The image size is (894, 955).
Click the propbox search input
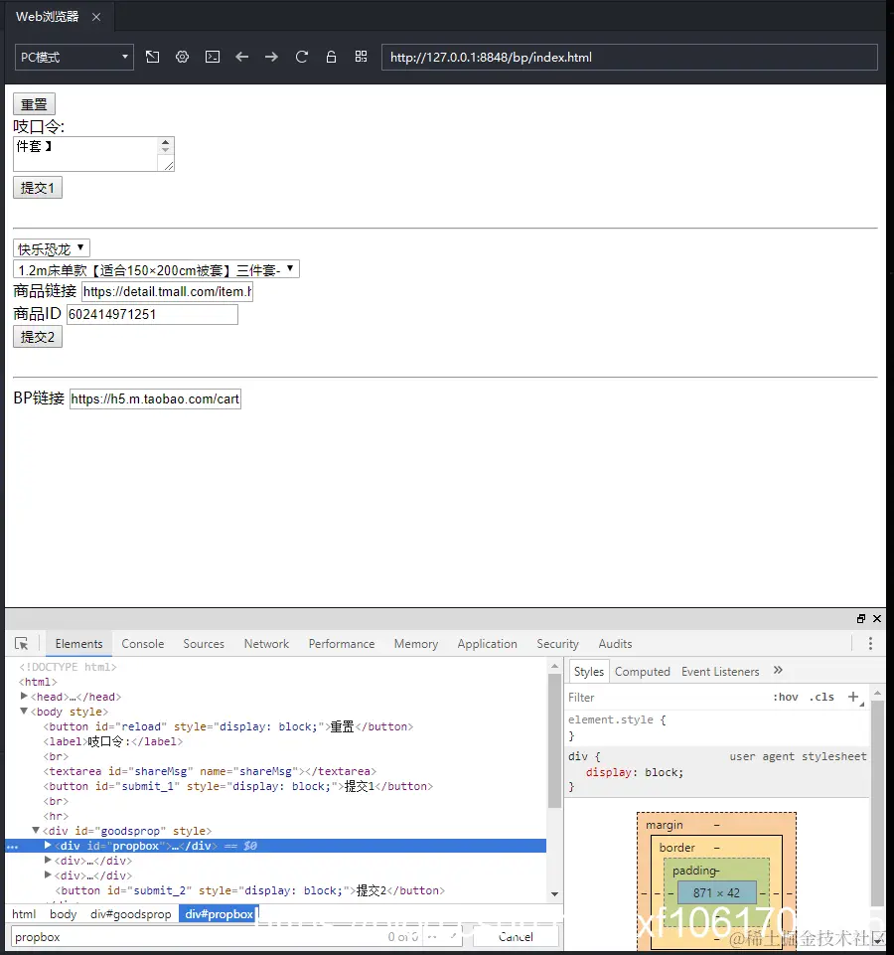pos(198,937)
